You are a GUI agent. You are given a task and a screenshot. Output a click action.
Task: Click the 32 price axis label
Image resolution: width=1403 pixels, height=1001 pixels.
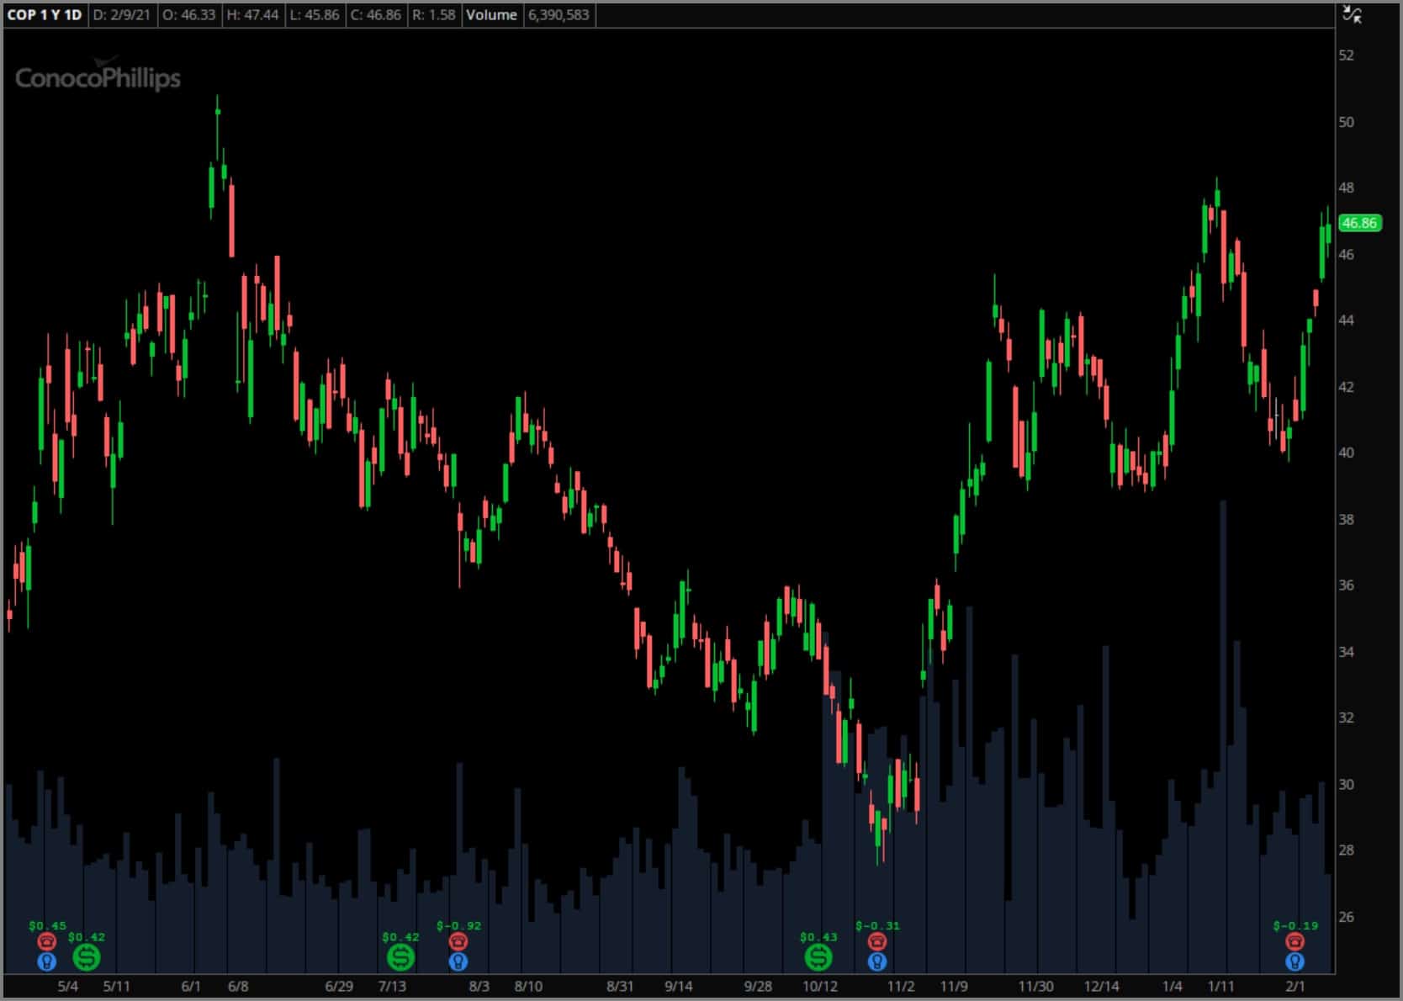tap(1347, 718)
